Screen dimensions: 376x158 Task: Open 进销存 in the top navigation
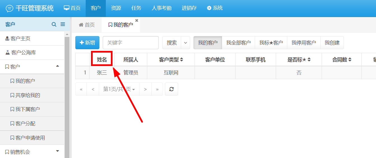click(189, 8)
